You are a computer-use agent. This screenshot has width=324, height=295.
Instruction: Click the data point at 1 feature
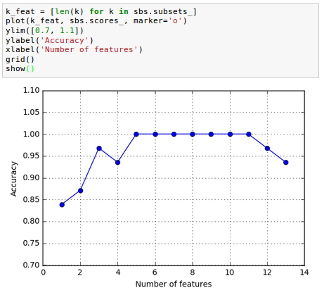(62, 205)
